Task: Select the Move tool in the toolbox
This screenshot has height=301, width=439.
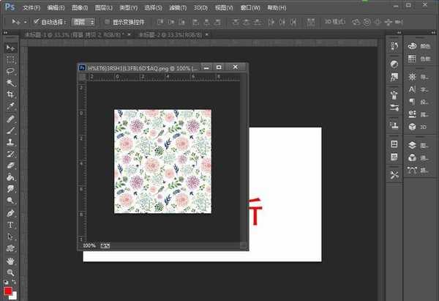Action: point(11,48)
